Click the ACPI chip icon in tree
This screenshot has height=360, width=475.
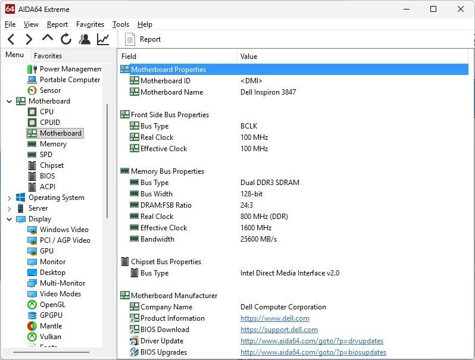click(x=32, y=187)
